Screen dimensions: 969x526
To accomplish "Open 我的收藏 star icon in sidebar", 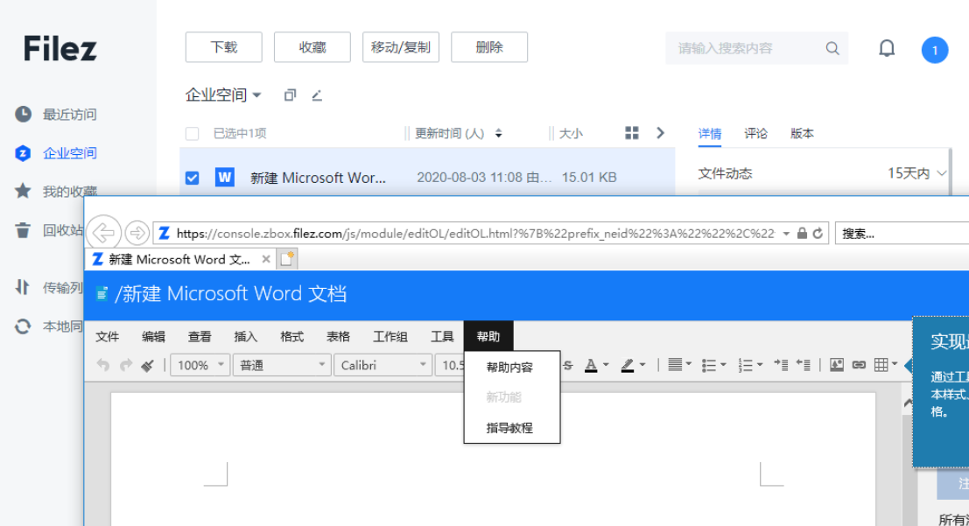I will point(23,191).
